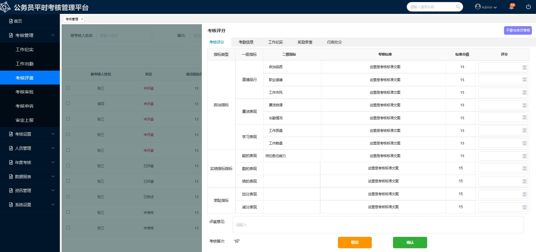Adjust the 绩的表现 score stepper
The image size is (536, 252).
point(524,181)
